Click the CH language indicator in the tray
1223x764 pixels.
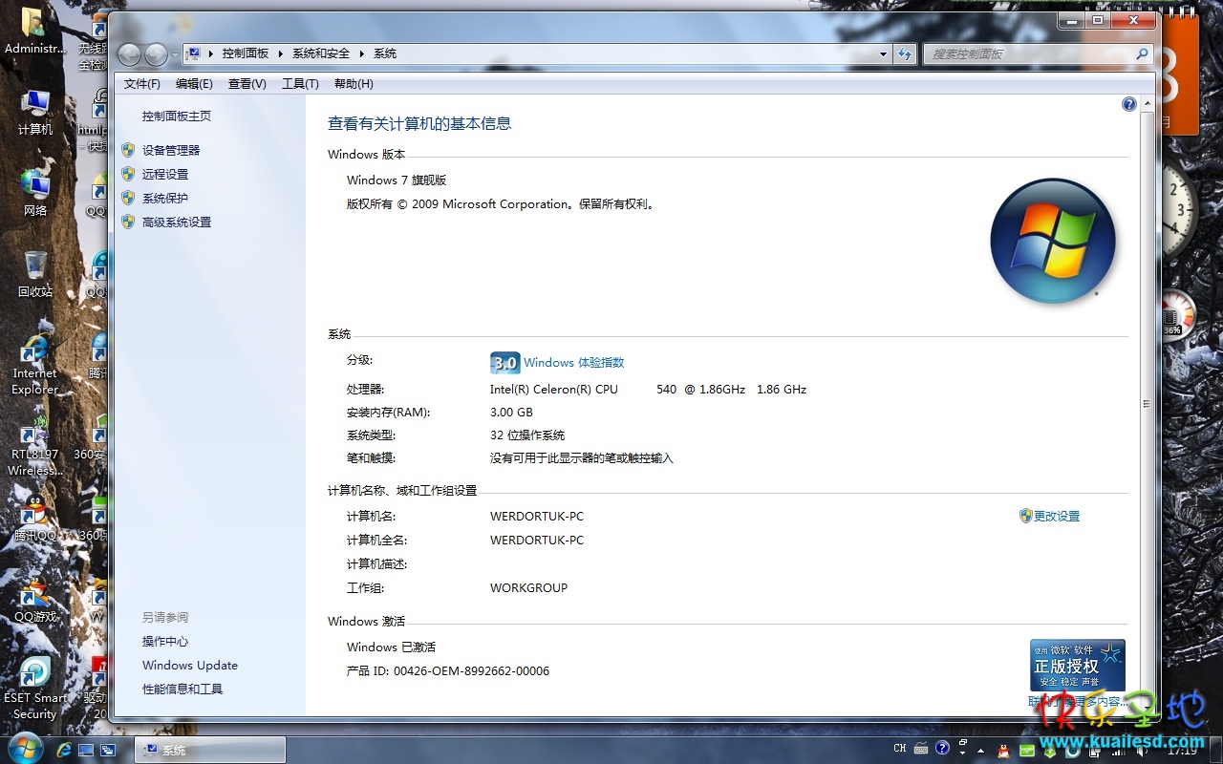(900, 749)
